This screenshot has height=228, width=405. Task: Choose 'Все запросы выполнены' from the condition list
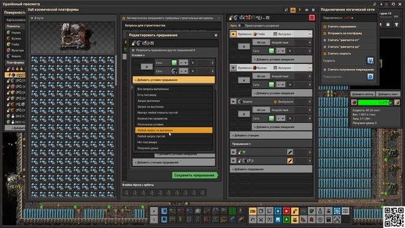coord(174,89)
